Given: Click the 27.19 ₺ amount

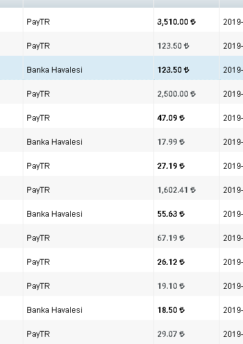Looking at the screenshot, I should (171, 166).
